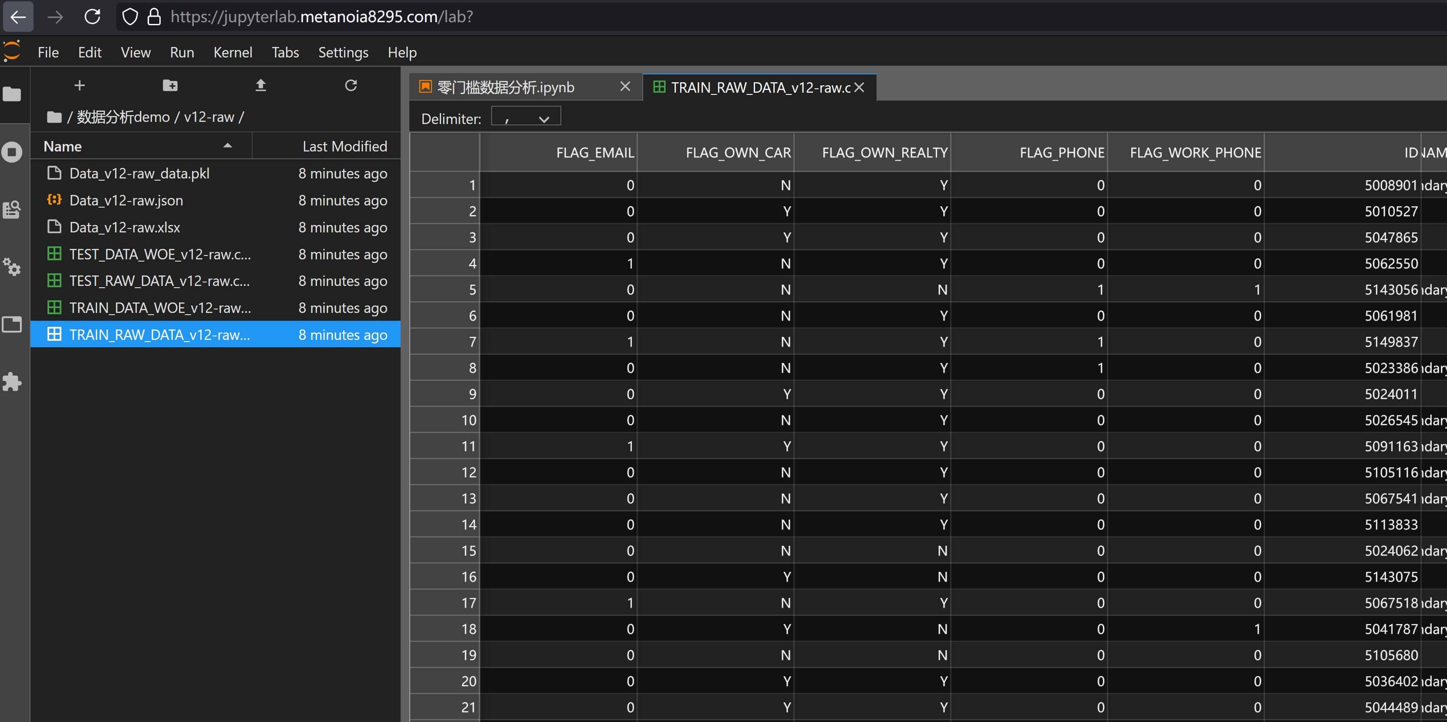Screen dimensions: 1447x722
Task: Open the Delimiter dropdown
Action: tap(526, 118)
